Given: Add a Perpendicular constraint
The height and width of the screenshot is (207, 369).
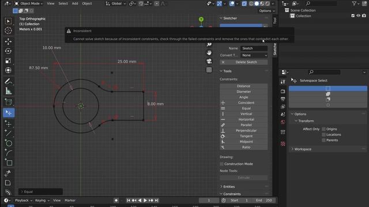Looking at the screenshot, I should tap(243, 131).
